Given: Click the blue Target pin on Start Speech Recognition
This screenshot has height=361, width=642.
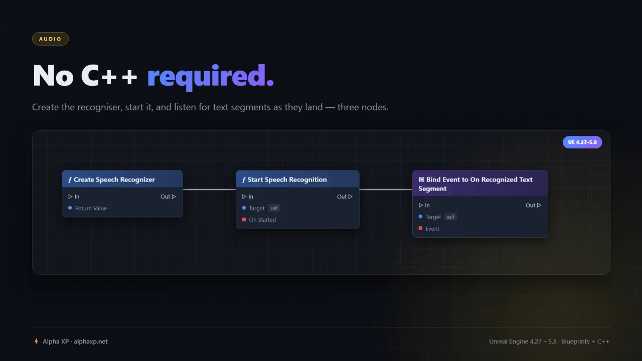Looking at the screenshot, I should [244, 208].
